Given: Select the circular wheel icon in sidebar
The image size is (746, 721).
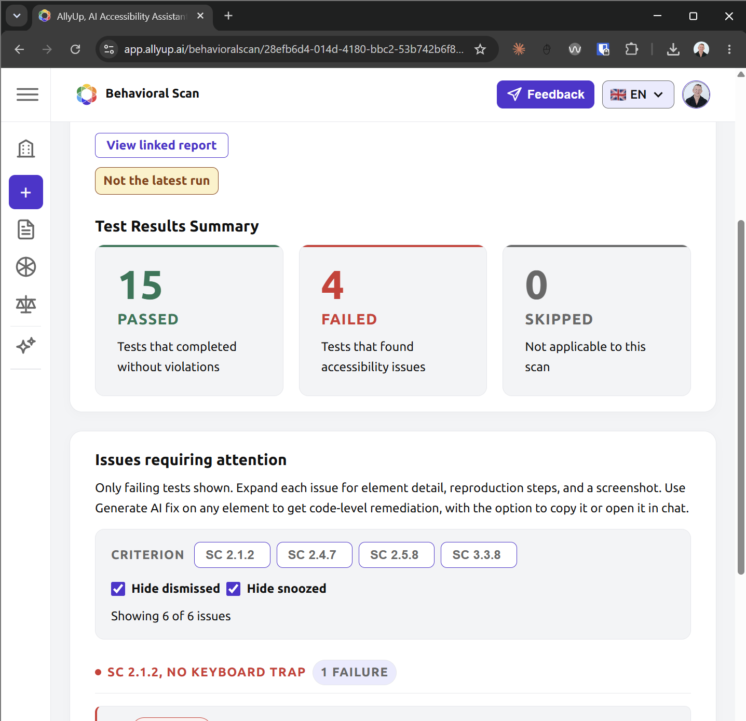Looking at the screenshot, I should (x=26, y=267).
